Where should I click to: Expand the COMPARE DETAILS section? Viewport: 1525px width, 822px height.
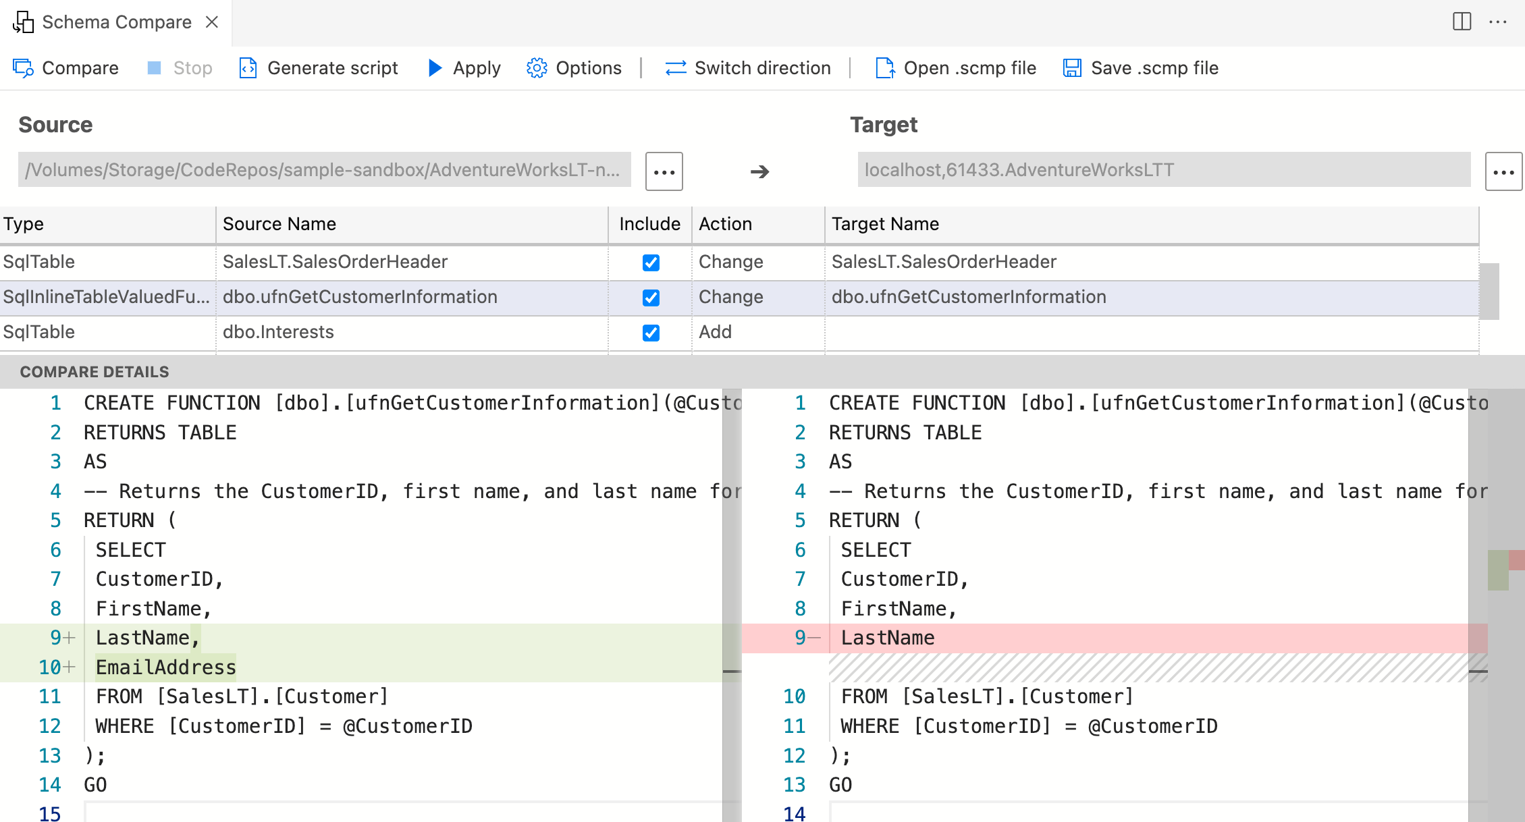[x=95, y=371]
